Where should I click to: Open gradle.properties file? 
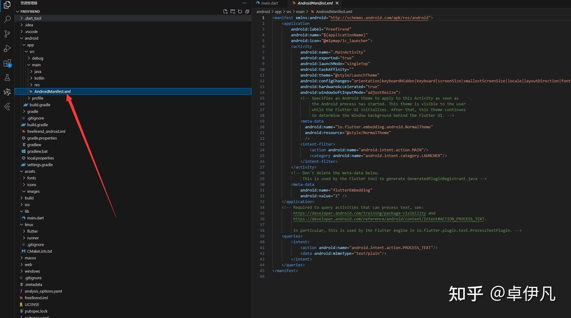tap(133, 138)
